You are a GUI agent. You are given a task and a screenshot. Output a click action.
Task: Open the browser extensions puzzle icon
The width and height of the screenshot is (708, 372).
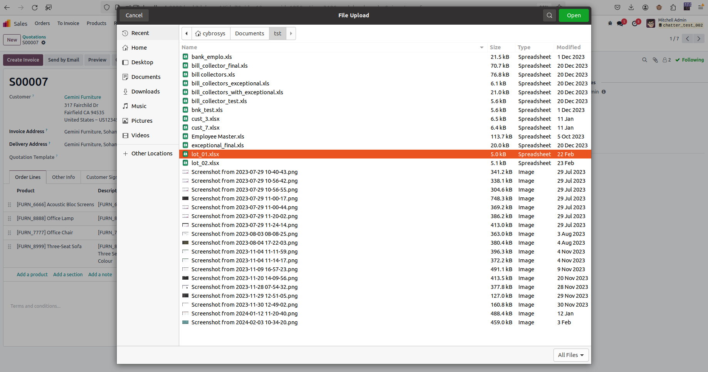673,7
